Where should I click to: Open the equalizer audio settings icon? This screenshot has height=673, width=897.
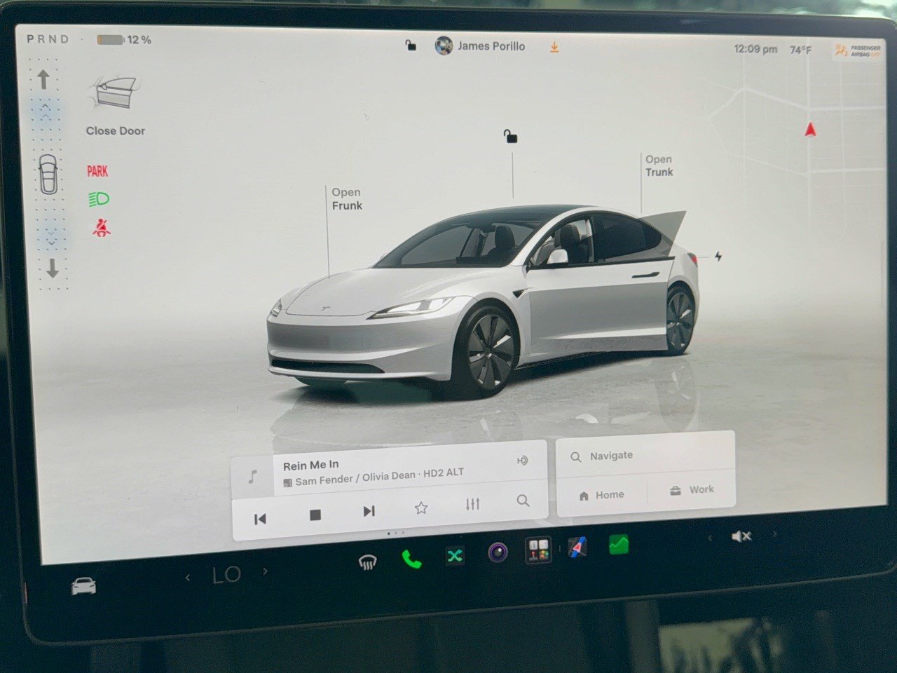coord(473,504)
